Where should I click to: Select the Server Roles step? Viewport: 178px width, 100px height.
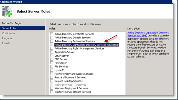[x=22, y=28]
